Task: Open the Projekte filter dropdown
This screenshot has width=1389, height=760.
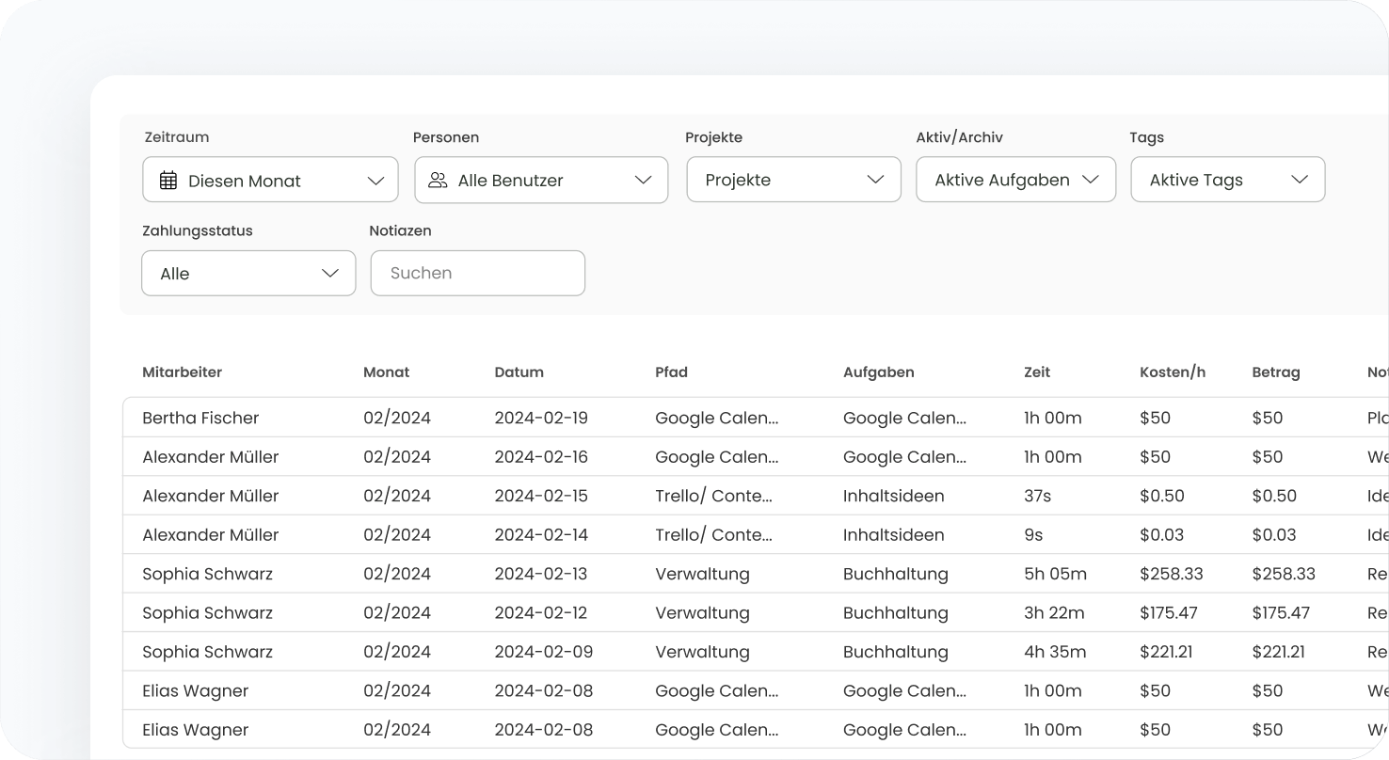Action: (793, 180)
